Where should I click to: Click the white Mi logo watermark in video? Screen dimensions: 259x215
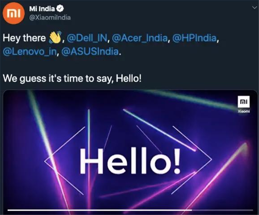[x=244, y=101]
